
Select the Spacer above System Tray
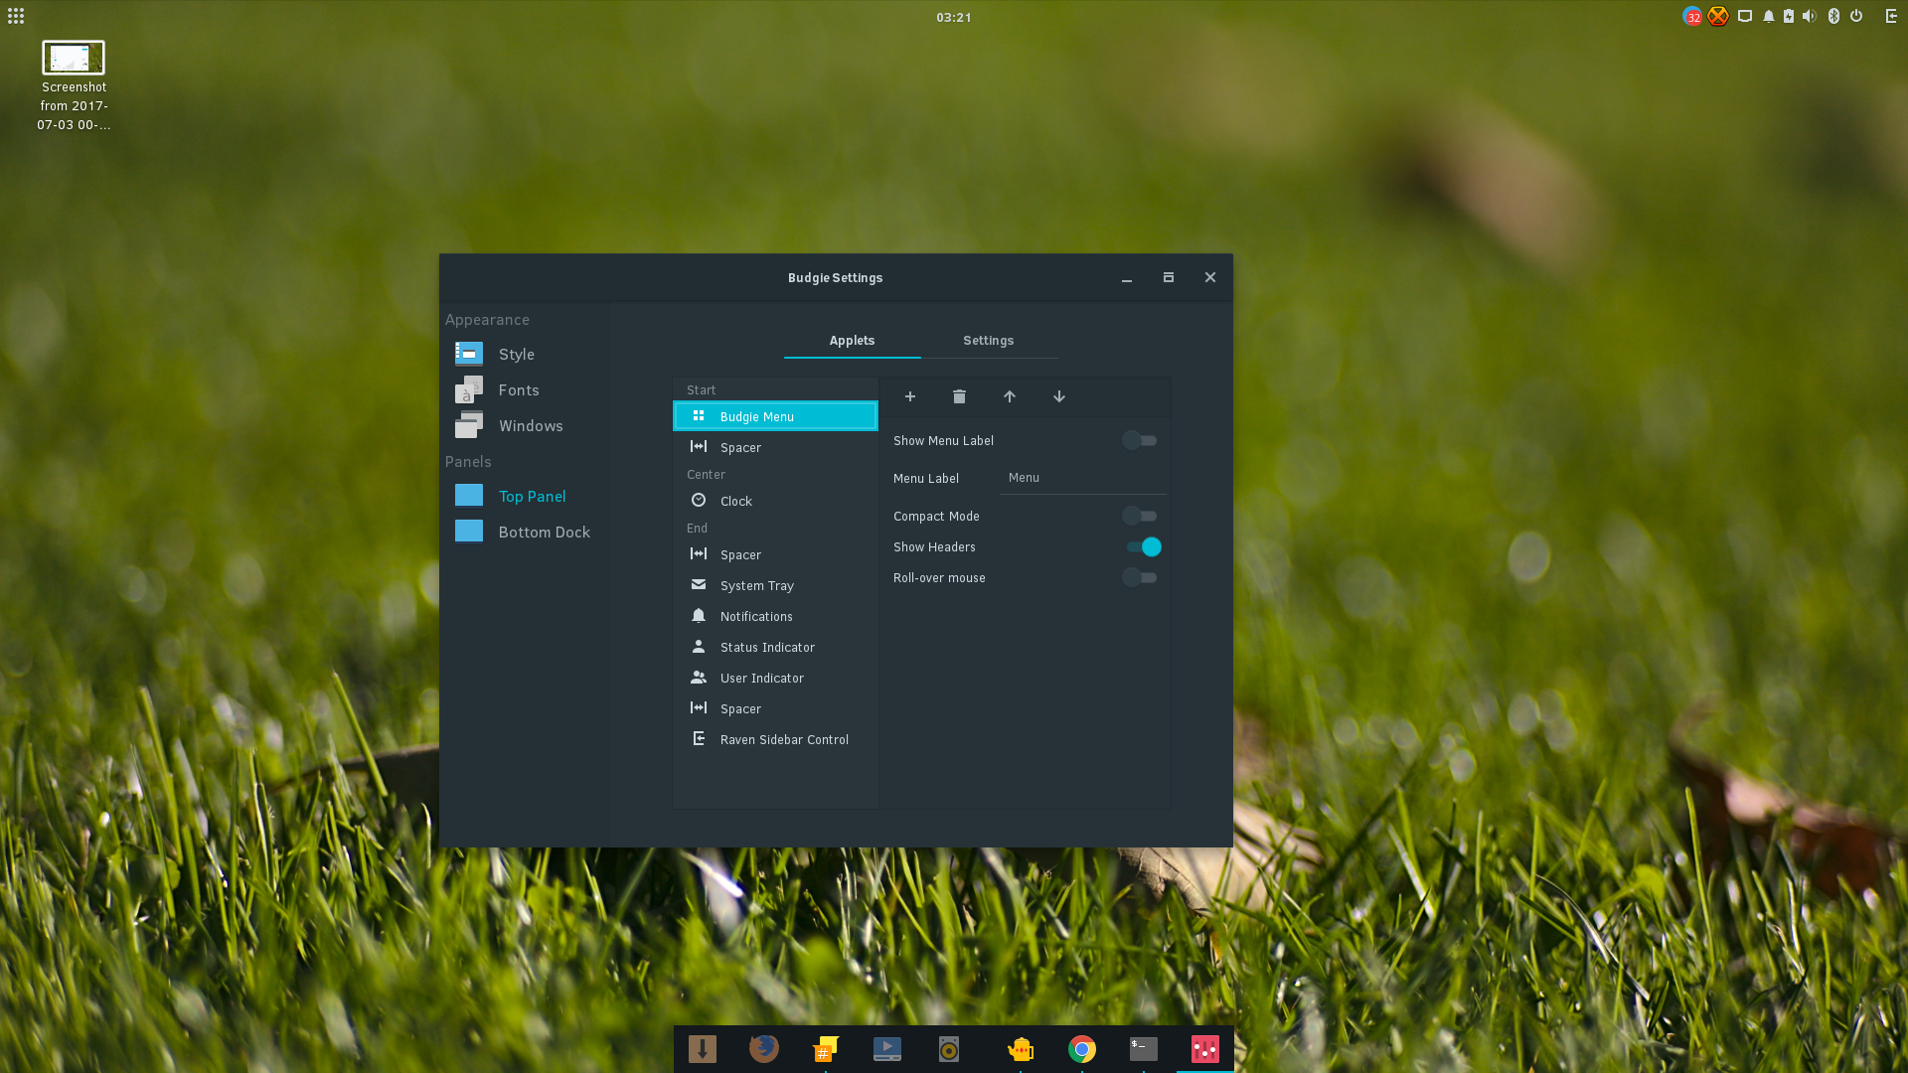coord(775,554)
